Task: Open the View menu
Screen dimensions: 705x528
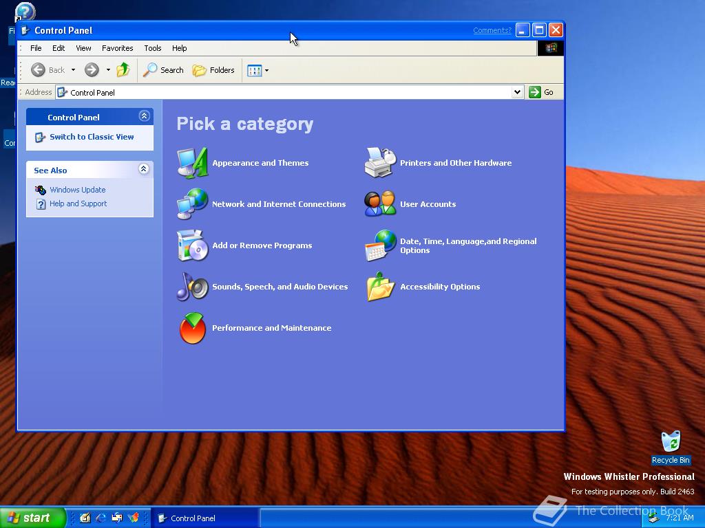Action: click(83, 48)
